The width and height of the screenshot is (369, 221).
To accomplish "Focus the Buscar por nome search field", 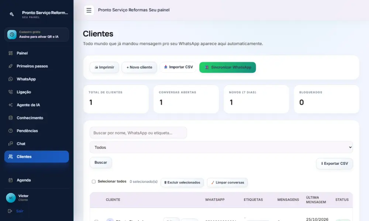I will click(138, 133).
